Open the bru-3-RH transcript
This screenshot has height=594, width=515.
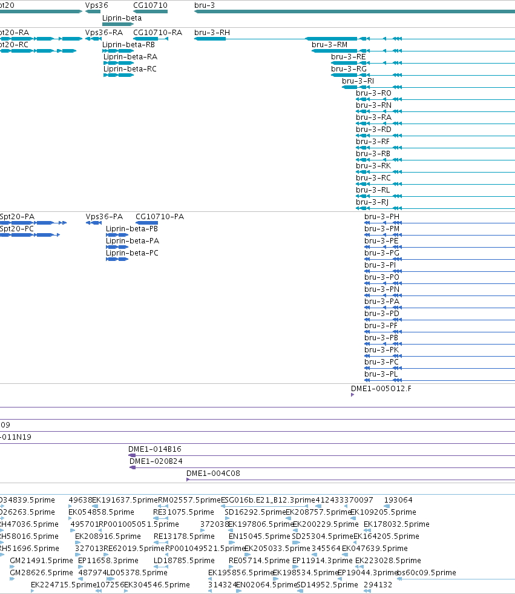pos(212,33)
